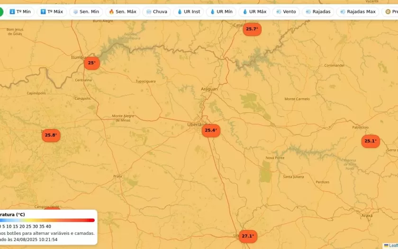Click the 25.4° marker at Uberlândia
This screenshot has width=398, height=249.
click(x=211, y=130)
